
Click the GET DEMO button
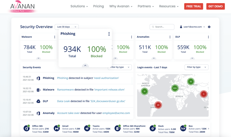click(x=215, y=6)
